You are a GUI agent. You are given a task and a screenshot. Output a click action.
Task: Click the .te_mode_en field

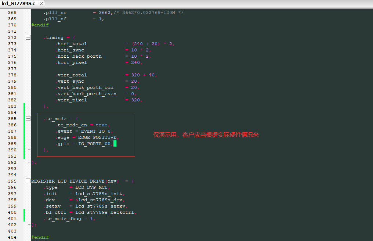pyautogui.click(x=71, y=125)
